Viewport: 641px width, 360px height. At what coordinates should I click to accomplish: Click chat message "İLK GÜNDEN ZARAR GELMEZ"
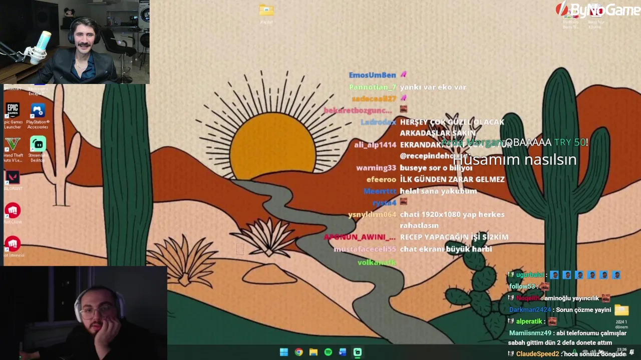click(452, 179)
